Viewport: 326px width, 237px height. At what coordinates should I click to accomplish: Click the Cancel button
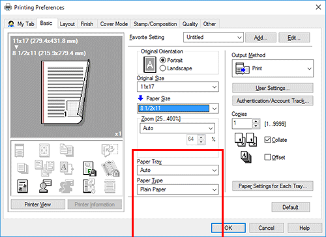267,228
